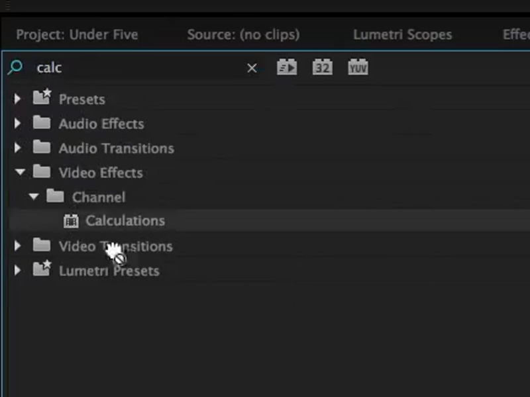Toggle the YUV effects filter
This screenshot has height=397, width=530.
coord(358,67)
